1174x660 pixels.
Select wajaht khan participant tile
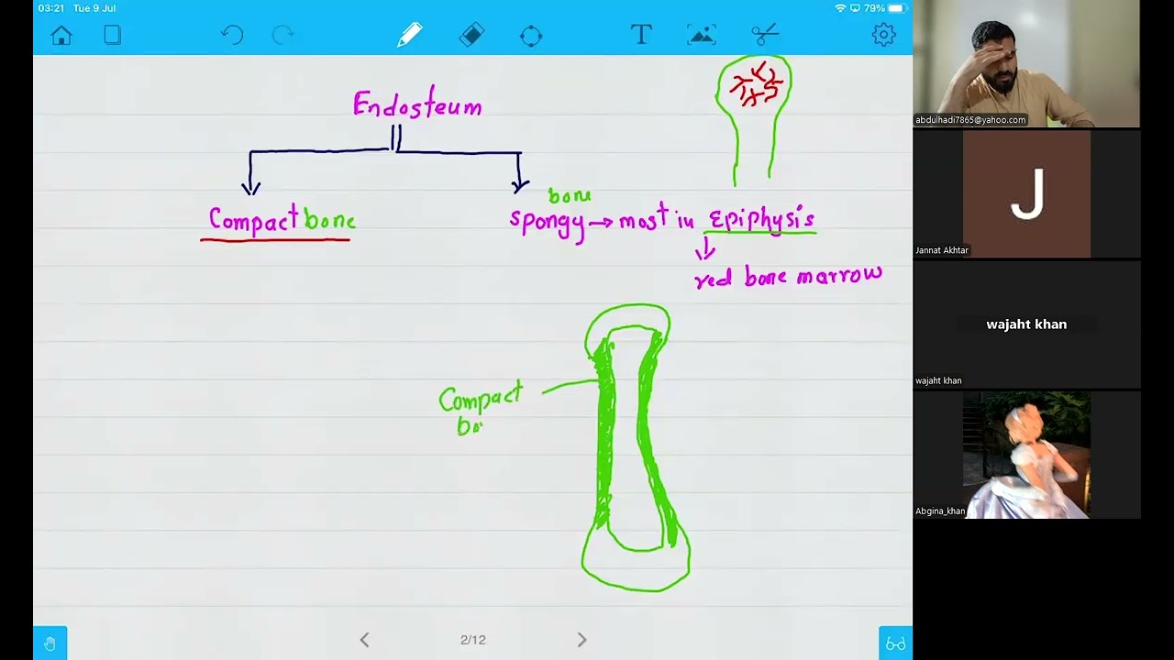tap(1026, 324)
